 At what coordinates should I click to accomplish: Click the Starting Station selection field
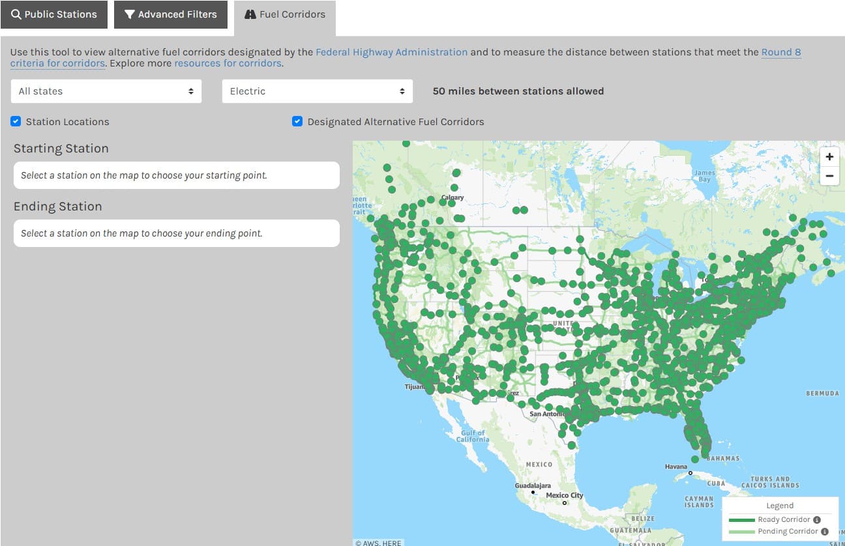(177, 175)
